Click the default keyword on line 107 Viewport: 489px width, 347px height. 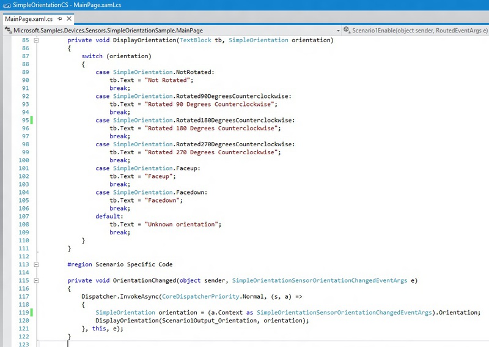click(x=108, y=216)
